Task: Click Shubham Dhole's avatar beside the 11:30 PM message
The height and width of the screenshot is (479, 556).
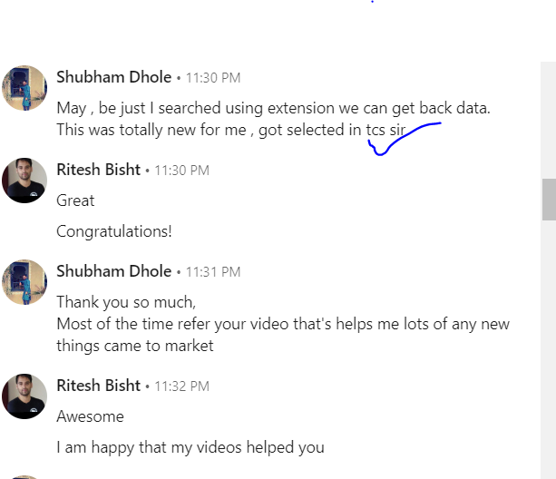Action: [x=25, y=87]
